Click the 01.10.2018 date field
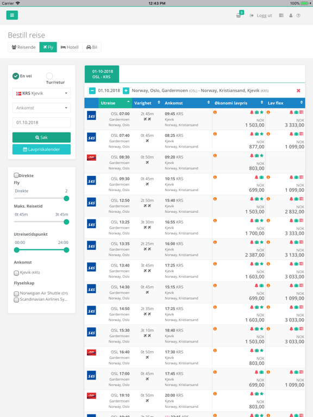Viewport: 313px width, 417px height. [x=41, y=122]
